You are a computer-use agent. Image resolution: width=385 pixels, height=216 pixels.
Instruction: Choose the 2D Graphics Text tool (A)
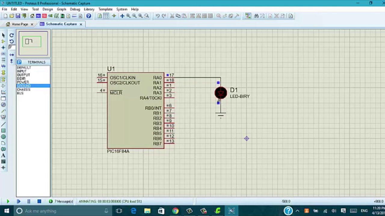coord(3,155)
